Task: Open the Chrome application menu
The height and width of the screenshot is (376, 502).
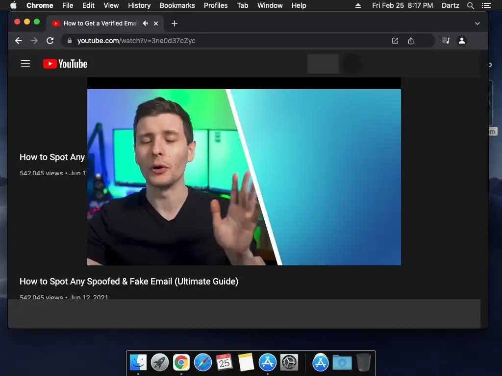Action: coord(40,5)
